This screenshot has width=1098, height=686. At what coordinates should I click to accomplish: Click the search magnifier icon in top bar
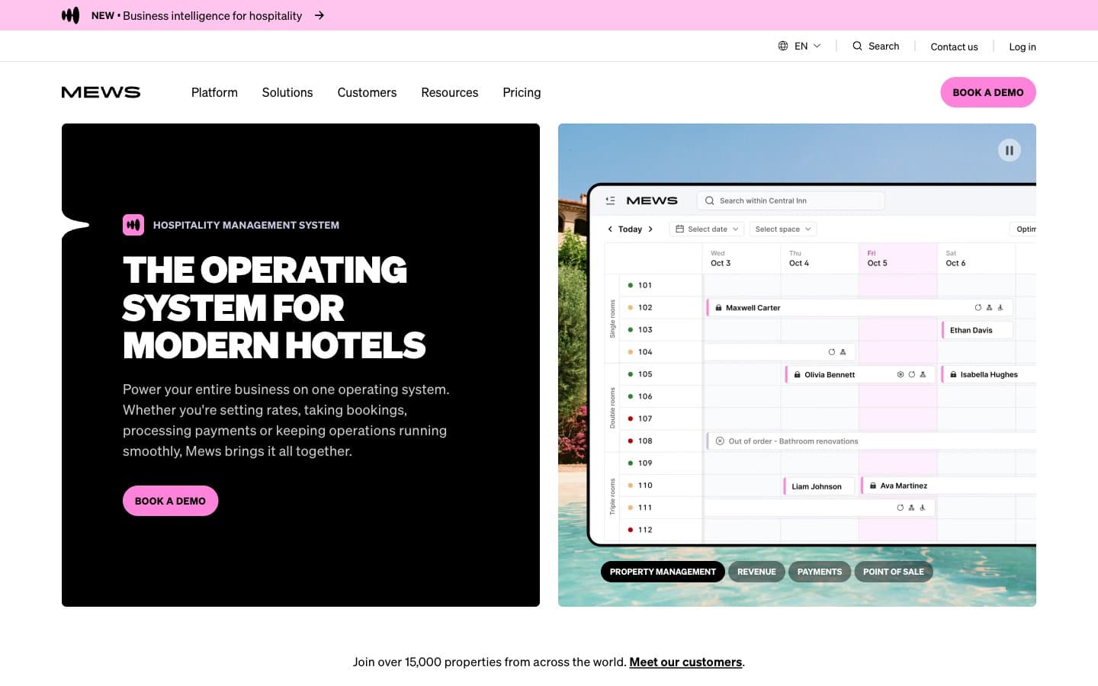858,46
